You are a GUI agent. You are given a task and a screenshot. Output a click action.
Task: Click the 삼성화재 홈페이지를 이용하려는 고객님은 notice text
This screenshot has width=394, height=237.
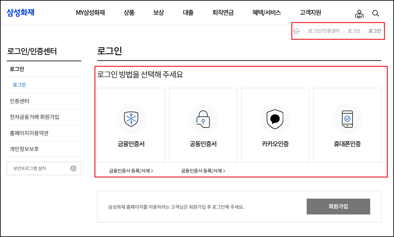(x=176, y=207)
